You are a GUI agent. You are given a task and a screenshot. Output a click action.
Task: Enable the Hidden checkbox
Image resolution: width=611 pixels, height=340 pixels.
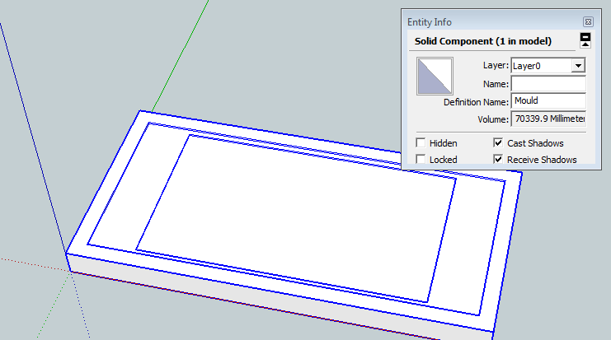421,142
